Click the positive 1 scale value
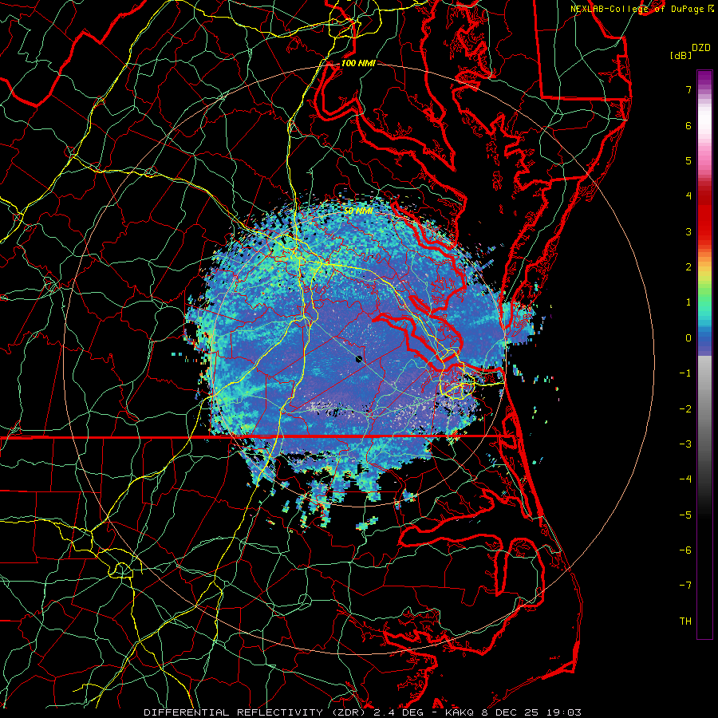718x718 pixels. pos(688,302)
